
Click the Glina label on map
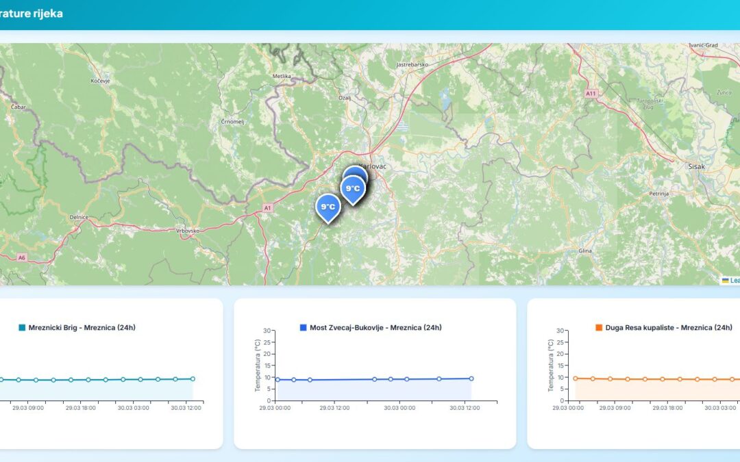click(x=585, y=251)
